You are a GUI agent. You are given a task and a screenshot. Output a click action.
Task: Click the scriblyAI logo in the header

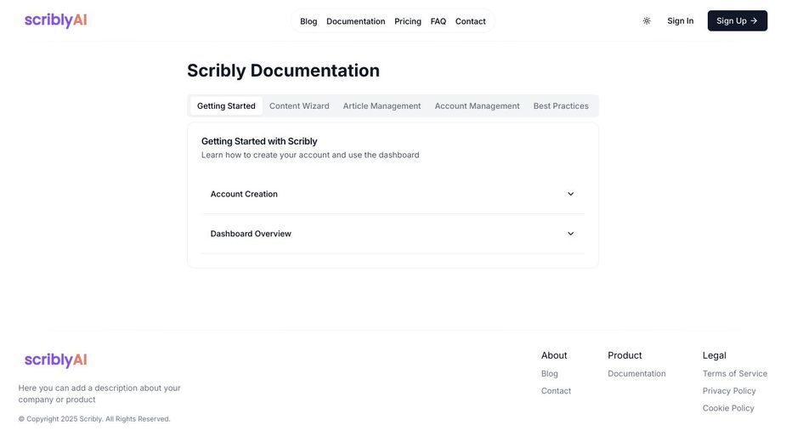click(x=55, y=20)
